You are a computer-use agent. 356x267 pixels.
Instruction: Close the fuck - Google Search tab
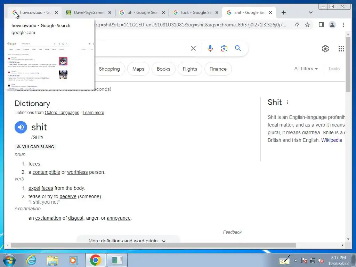pyautogui.click(x=217, y=13)
